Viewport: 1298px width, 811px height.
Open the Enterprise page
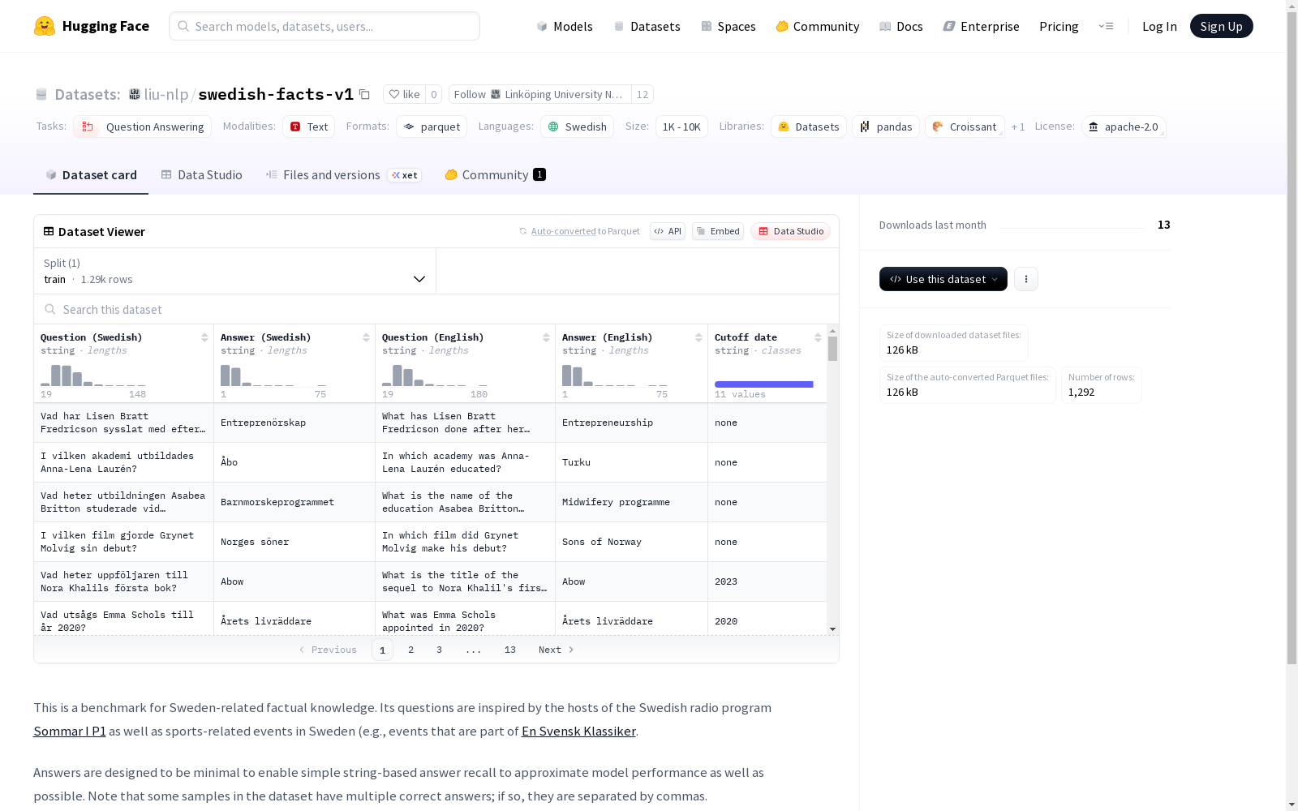(982, 26)
